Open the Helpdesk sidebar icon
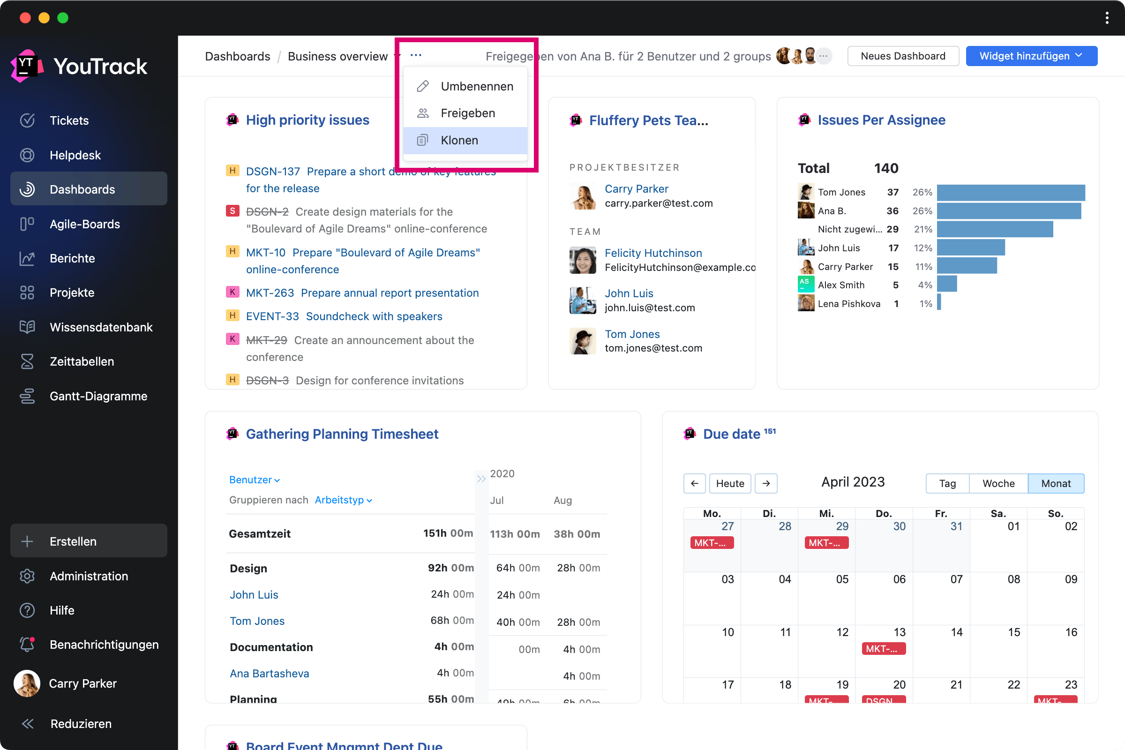1125x750 pixels. click(27, 155)
